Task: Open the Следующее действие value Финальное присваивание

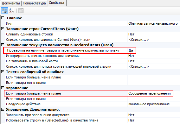Action: 154,104
